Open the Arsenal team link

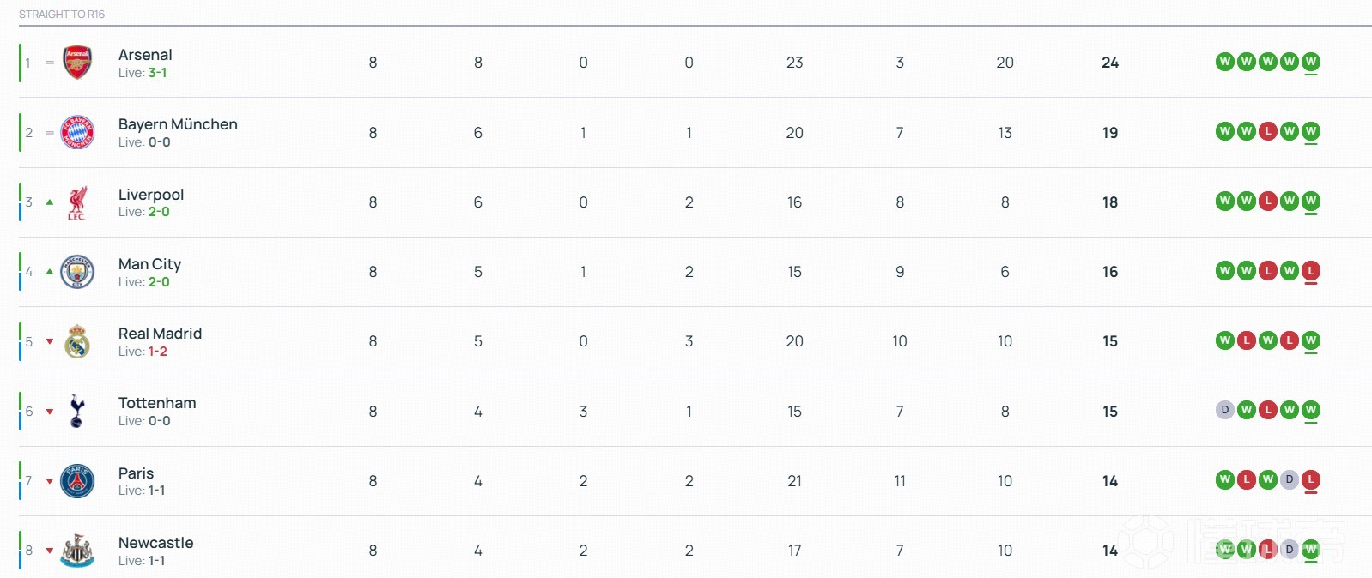145,55
